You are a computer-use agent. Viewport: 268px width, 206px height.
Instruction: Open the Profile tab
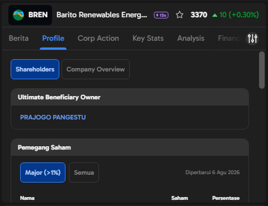[x=53, y=39]
